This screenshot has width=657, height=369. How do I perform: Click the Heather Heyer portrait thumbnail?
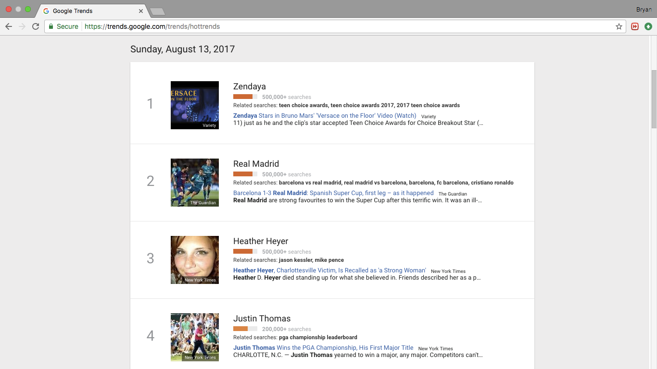click(195, 260)
